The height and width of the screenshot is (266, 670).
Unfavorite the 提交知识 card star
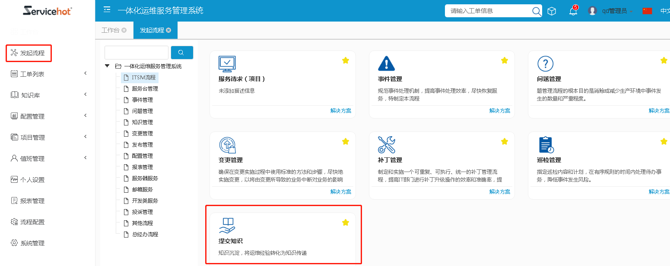(345, 222)
